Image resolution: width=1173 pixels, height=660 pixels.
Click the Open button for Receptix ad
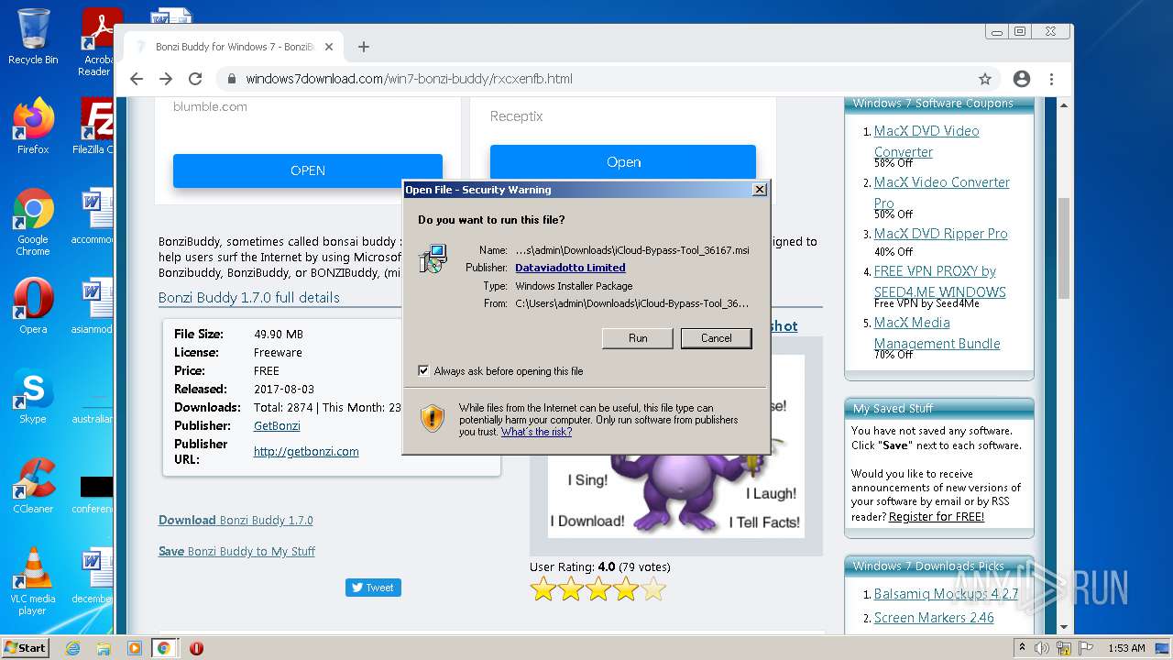623,162
